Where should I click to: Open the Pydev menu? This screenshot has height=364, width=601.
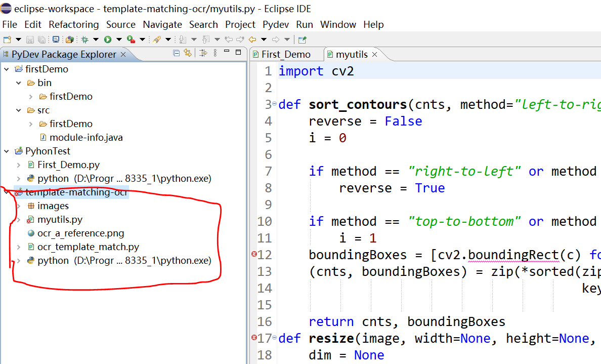[x=276, y=24]
